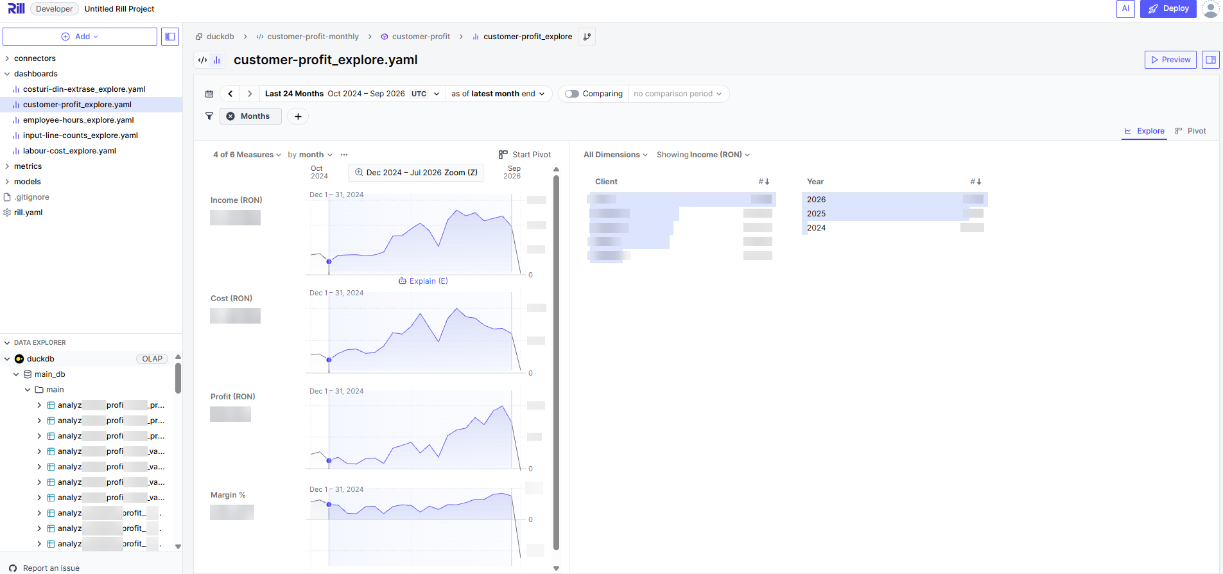The width and height of the screenshot is (1223, 574).
Task: Toggle Developer mode pill
Action: pyautogui.click(x=55, y=9)
